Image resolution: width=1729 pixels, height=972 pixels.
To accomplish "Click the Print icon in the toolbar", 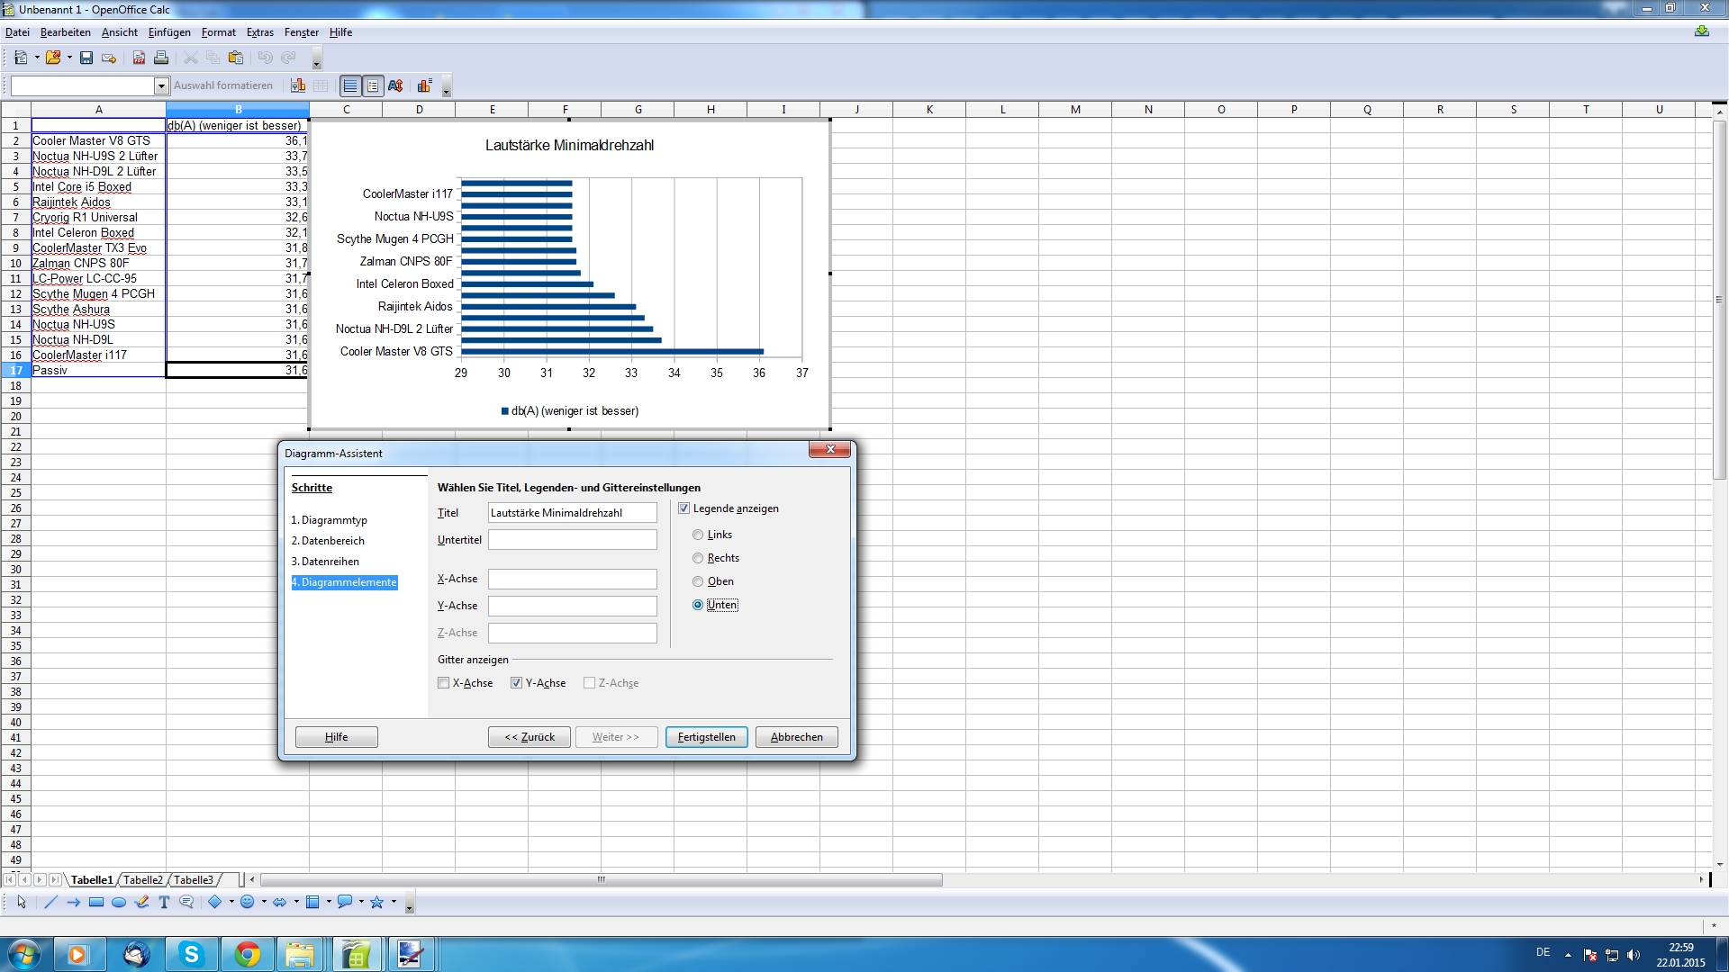I will (x=161, y=58).
